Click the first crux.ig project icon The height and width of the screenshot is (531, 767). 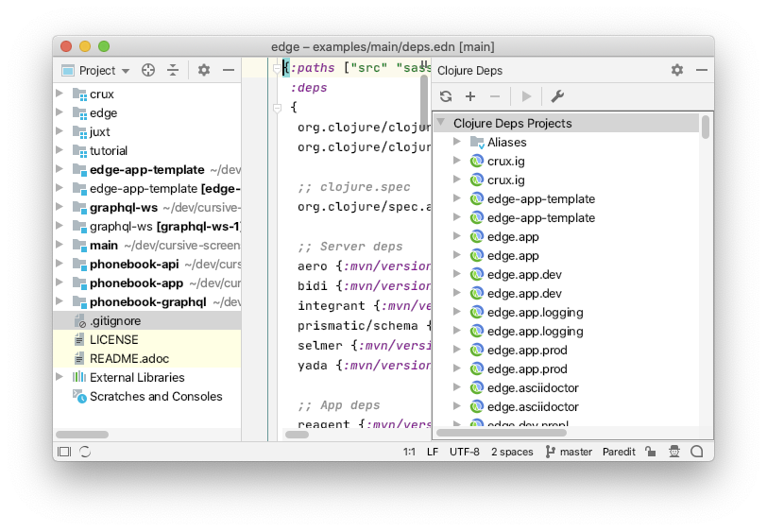pos(477,161)
